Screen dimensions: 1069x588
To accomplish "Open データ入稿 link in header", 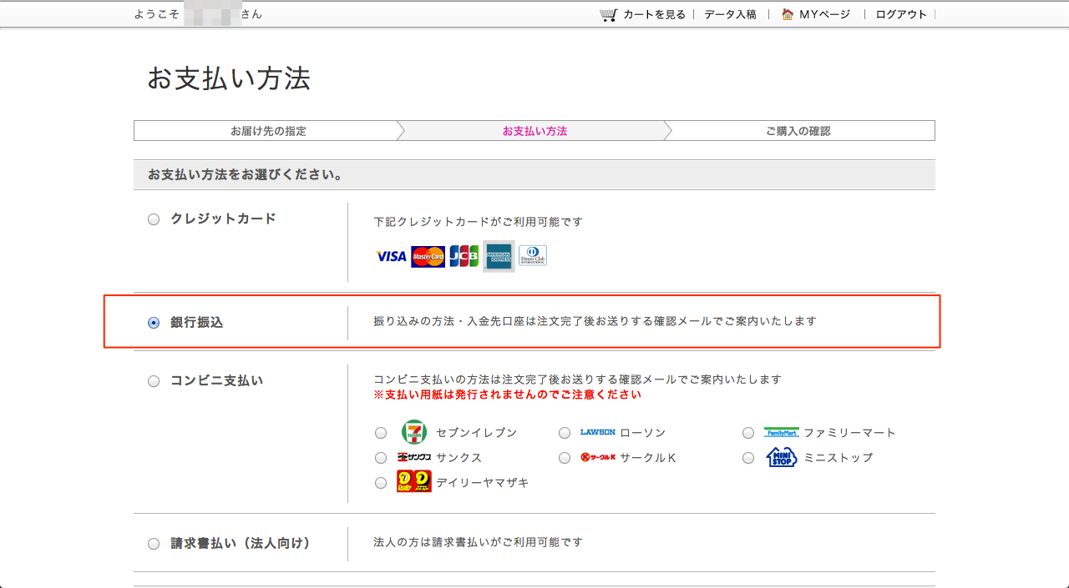I will click(730, 14).
